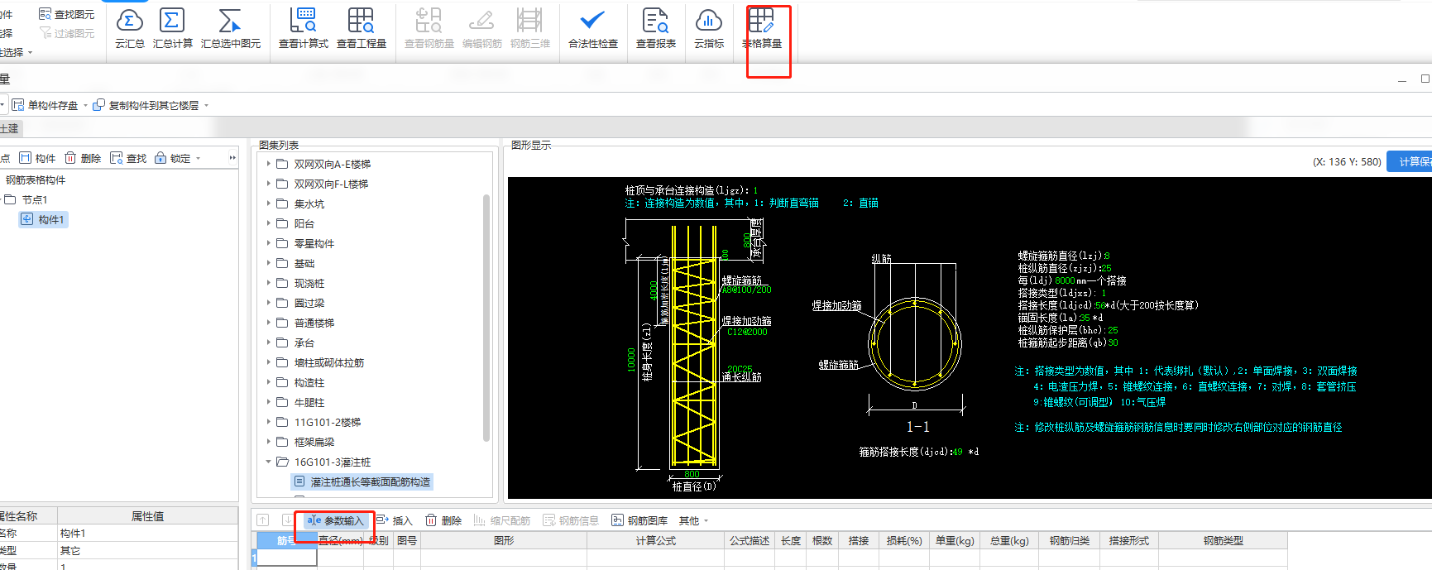Click 单构件存盘 save component
Viewport: 1432px width, 570px height.
click(x=45, y=105)
